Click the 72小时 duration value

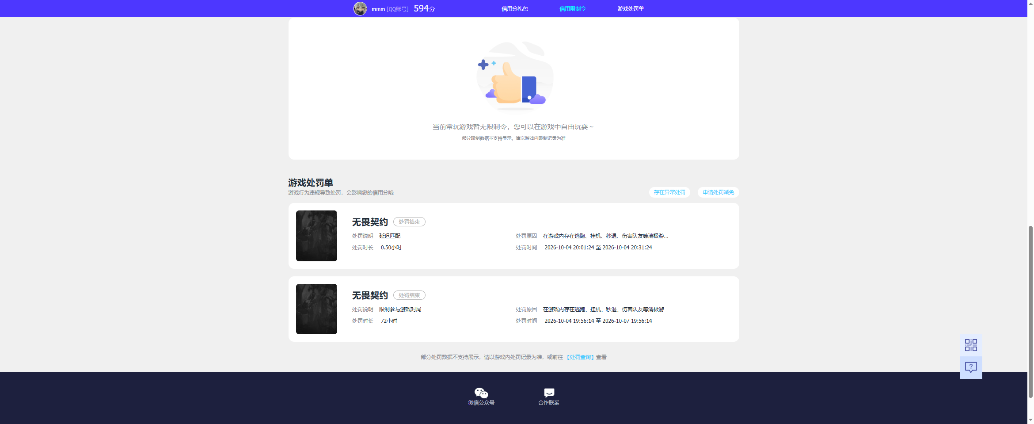point(389,321)
